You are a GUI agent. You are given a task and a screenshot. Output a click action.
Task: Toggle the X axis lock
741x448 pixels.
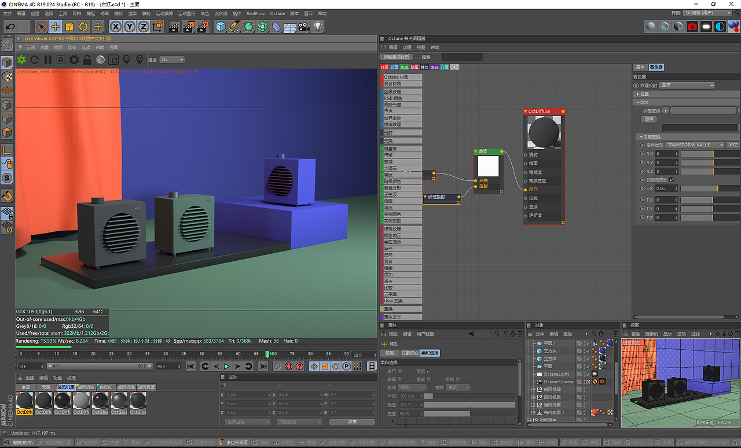click(x=116, y=27)
